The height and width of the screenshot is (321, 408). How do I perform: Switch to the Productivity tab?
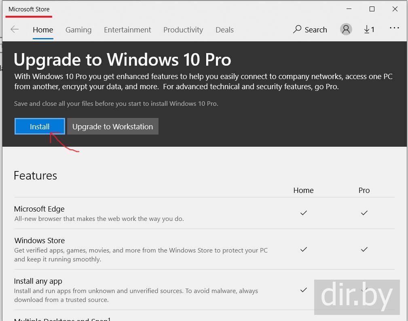(x=183, y=30)
